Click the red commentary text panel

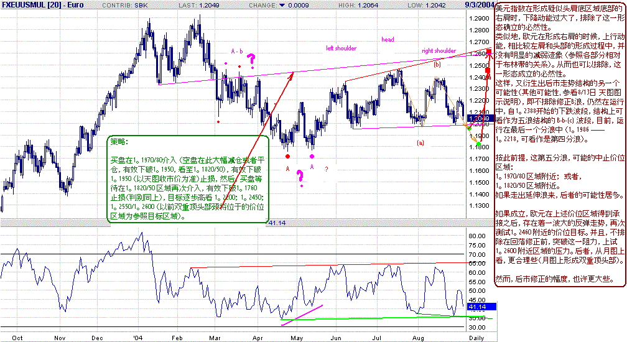tap(560, 145)
